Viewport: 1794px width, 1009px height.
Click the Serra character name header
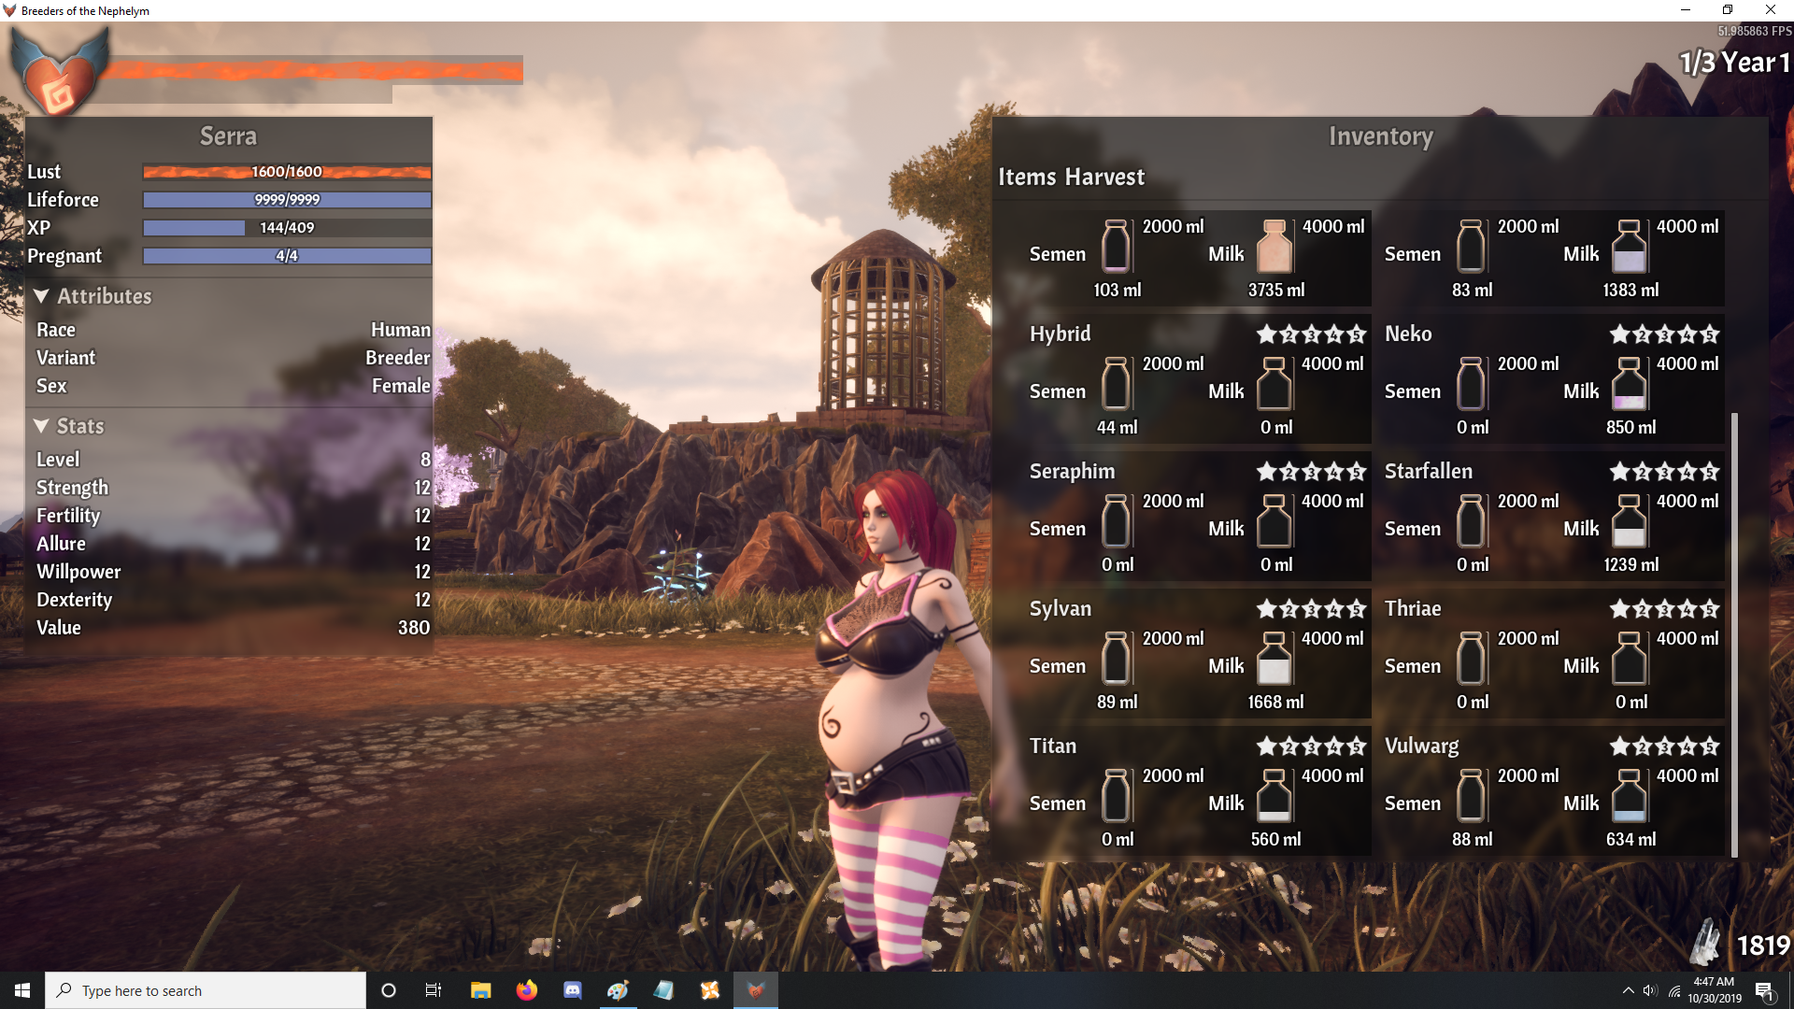(x=228, y=136)
